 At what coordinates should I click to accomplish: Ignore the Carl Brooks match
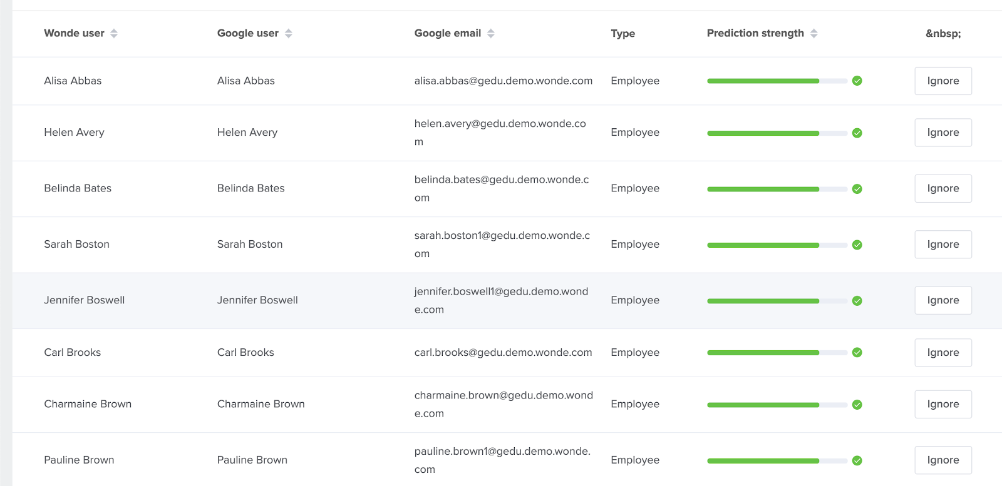(x=943, y=352)
